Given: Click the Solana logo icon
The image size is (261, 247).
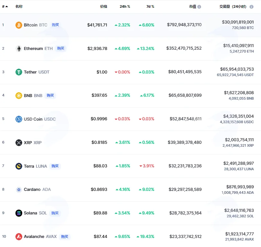Looking at the screenshot, I should [19, 213].
